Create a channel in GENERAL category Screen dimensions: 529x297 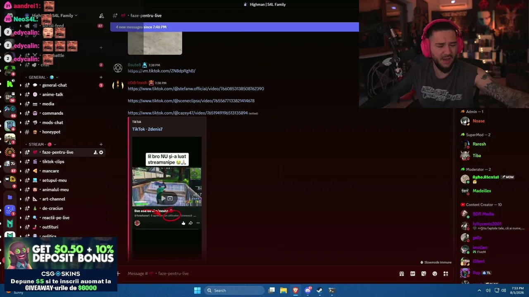tap(101, 77)
